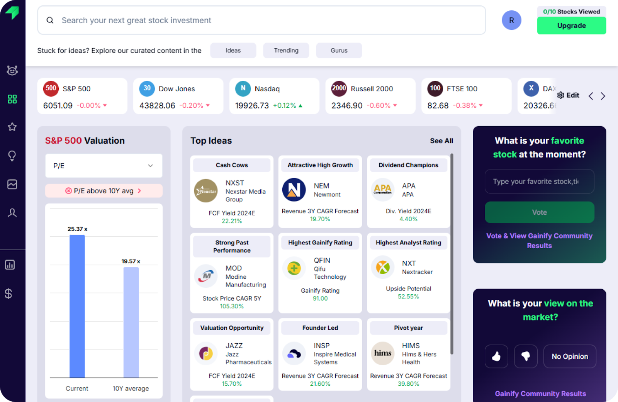Open the Strong Past Performance category

pyautogui.click(x=232, y=246)
